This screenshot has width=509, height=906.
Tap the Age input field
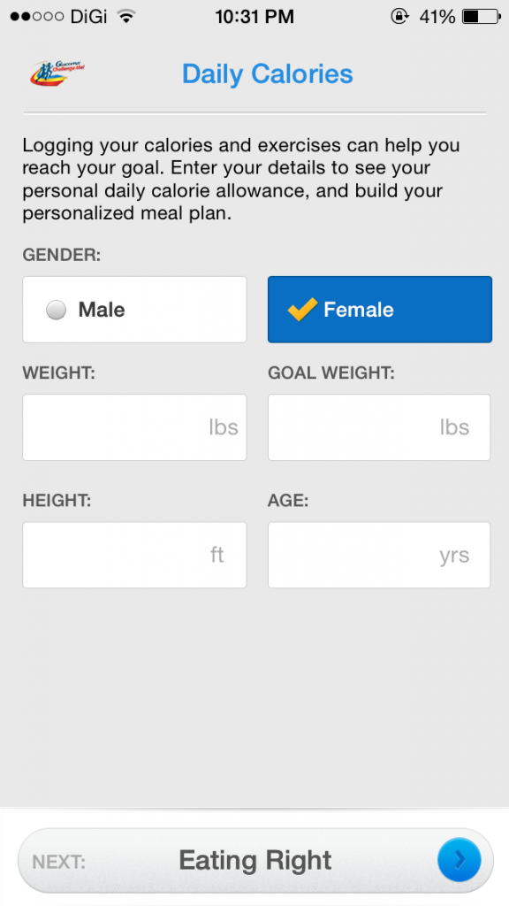click(x=379, y=555)
